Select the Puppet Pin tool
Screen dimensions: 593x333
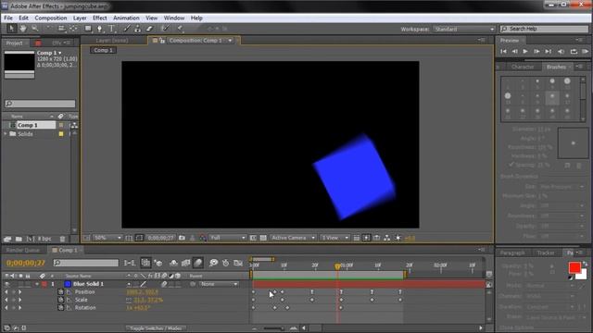point(180,29)
